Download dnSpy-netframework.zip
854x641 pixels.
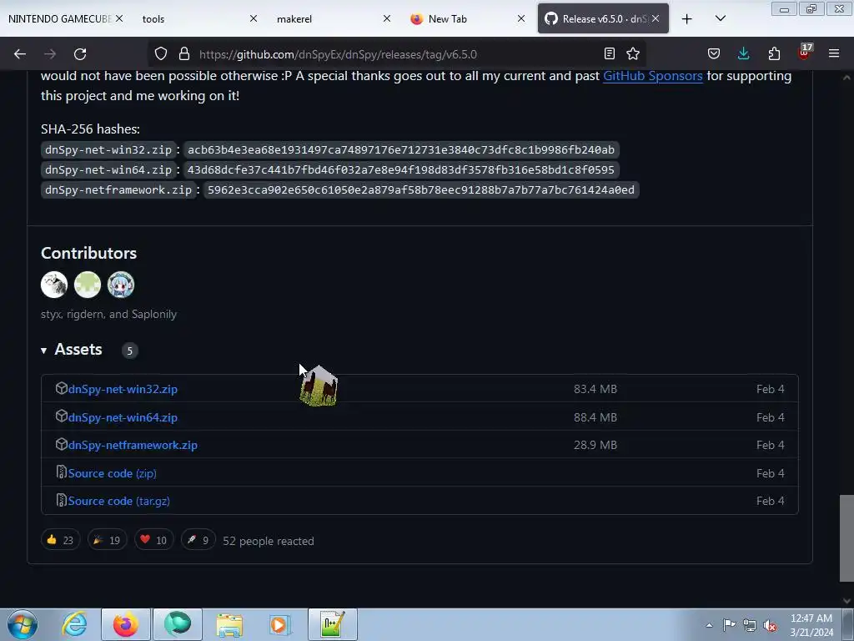pos(133,446)
